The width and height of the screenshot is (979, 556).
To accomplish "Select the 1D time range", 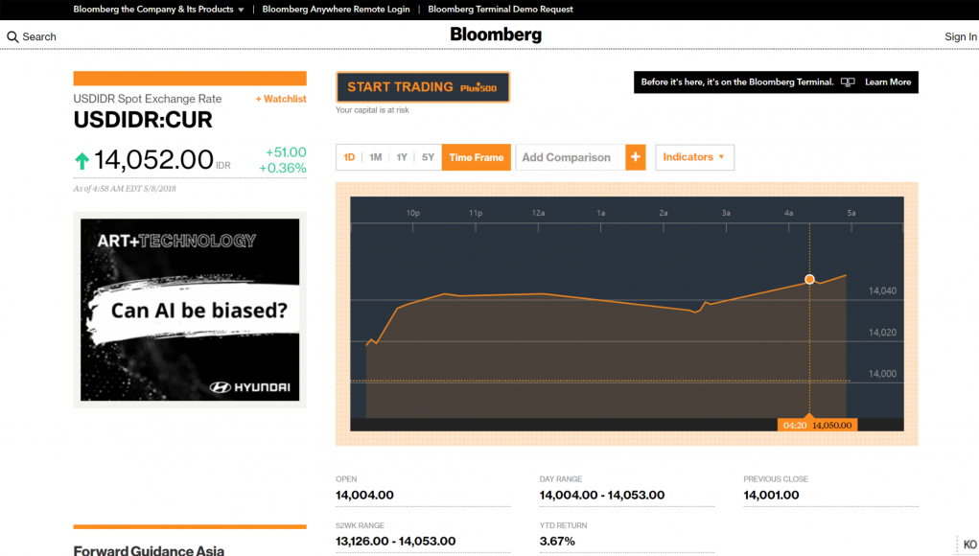I will click(x=349, y=157).
